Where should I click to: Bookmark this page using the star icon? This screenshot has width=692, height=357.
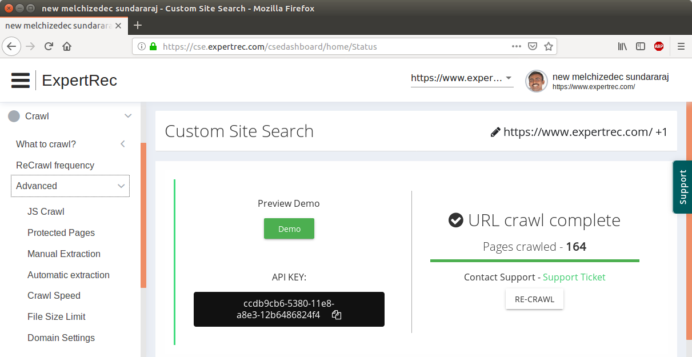click(x=548, y=46)
